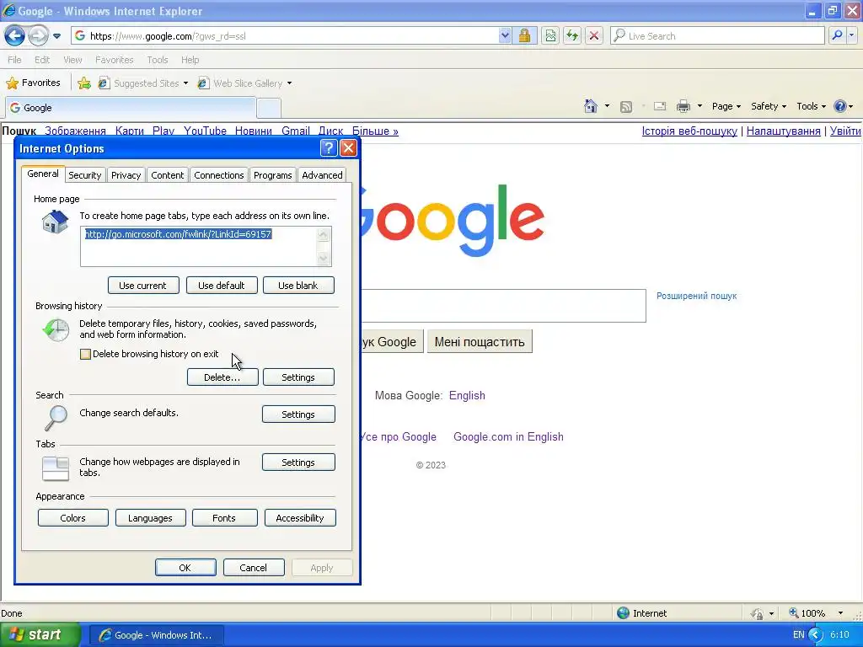Open the Page command menu
The width and height of the screenshot is (863, 647).
(726, 106)
